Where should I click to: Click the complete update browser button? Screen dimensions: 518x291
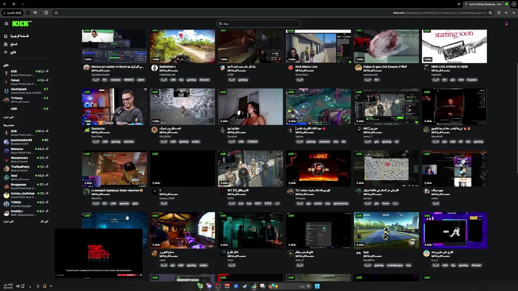(12, 13)
